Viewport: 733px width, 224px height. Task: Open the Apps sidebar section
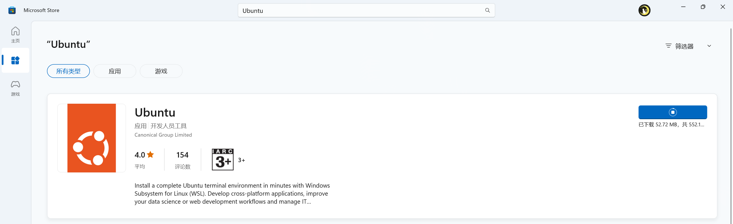[x=15, y=60]
